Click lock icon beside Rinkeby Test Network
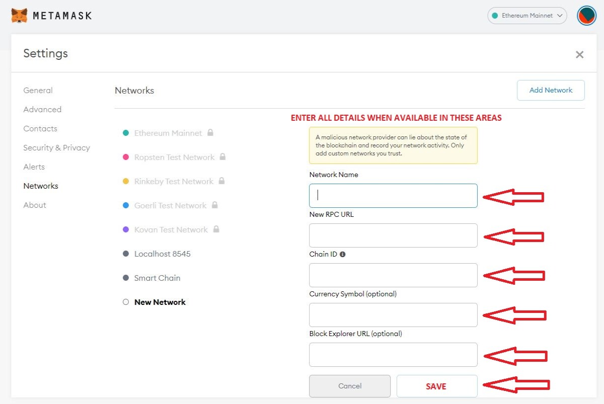Image resolution: width=604 pixels, height=404 pixels. click(221, 181)
